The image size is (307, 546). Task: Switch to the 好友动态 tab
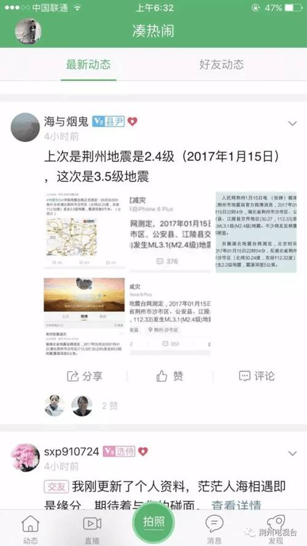(222, 64)
